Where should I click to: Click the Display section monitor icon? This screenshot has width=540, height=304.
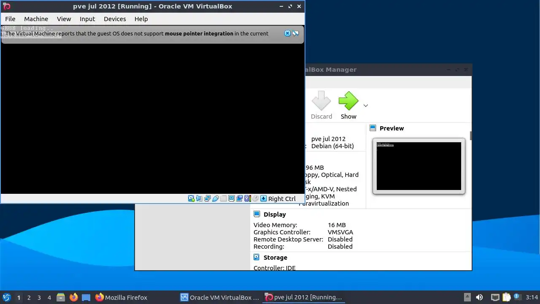coord(256,214)
